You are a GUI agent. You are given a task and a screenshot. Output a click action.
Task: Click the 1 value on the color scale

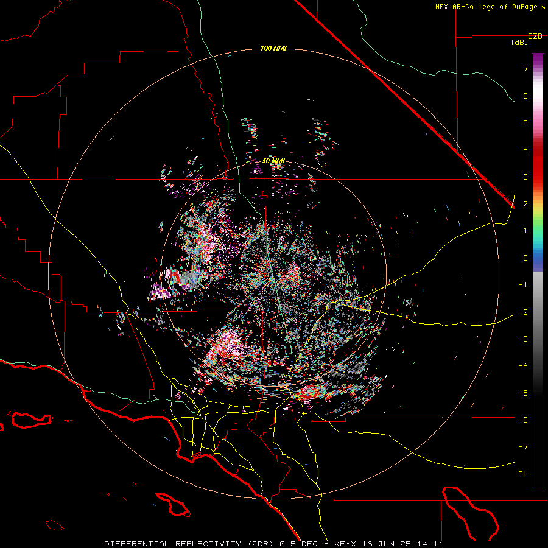tap(525, 231)
